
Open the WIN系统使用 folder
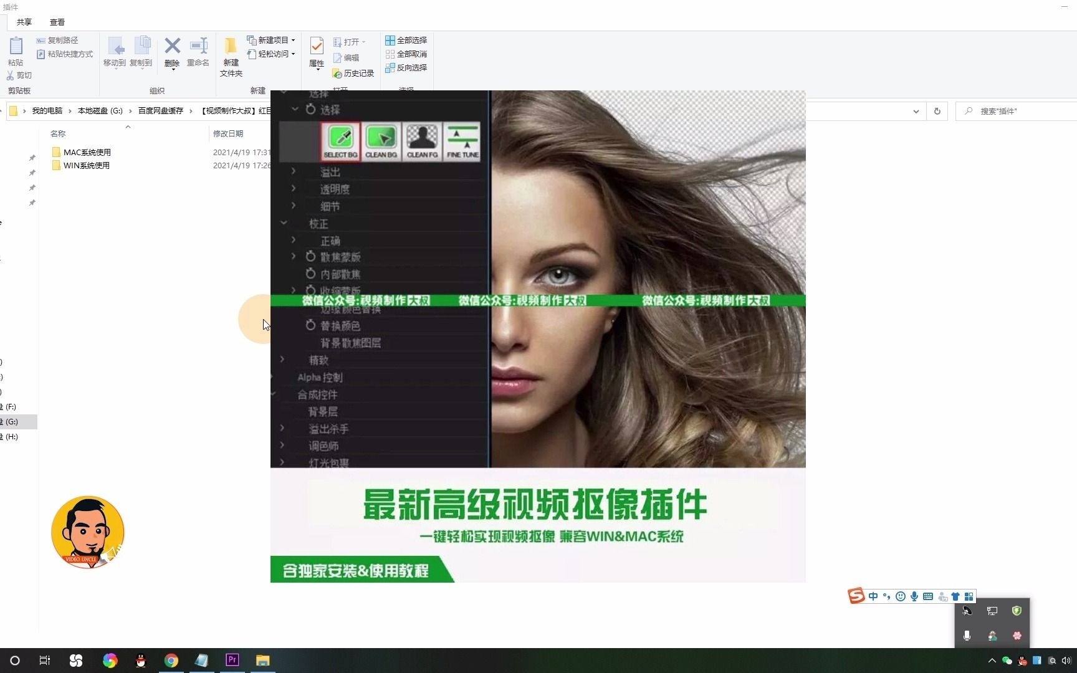[87, 165]
